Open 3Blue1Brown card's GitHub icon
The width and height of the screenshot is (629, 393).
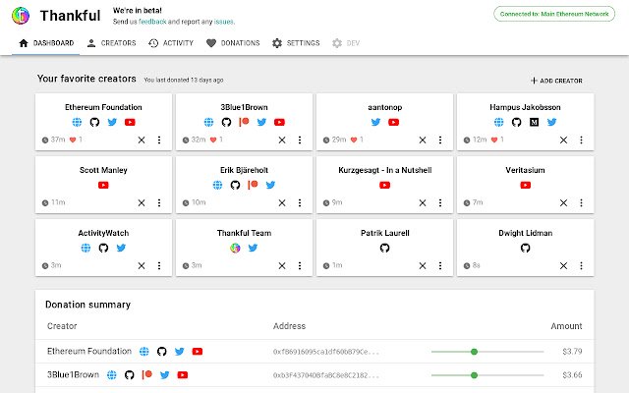click(x=226, y=122)
